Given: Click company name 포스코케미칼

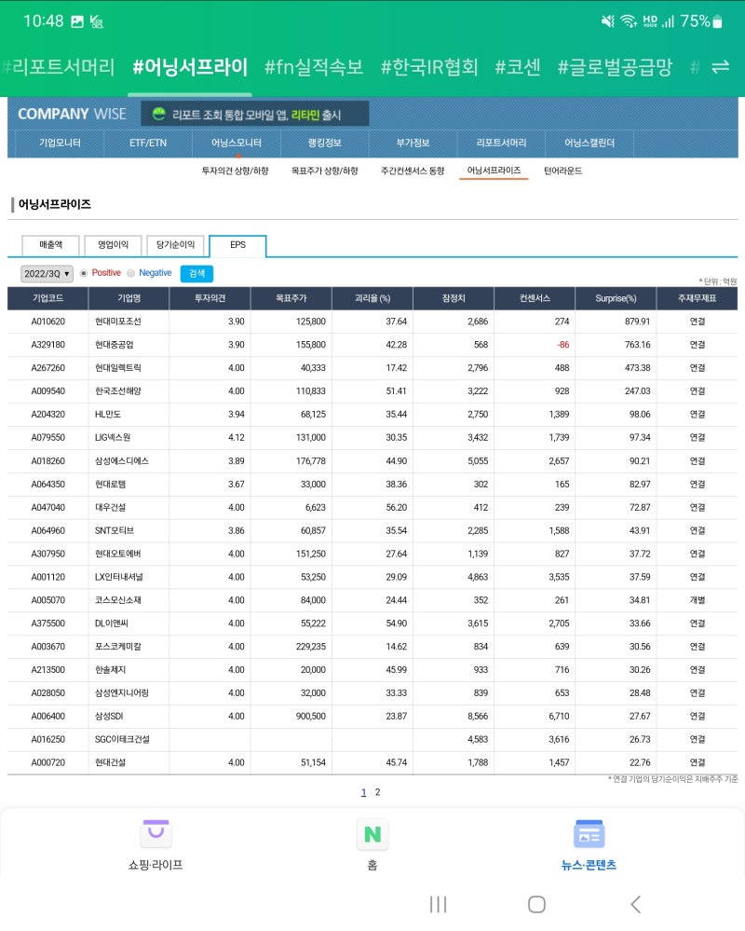Looking at the screenshot, I should (x=118, y=647).
